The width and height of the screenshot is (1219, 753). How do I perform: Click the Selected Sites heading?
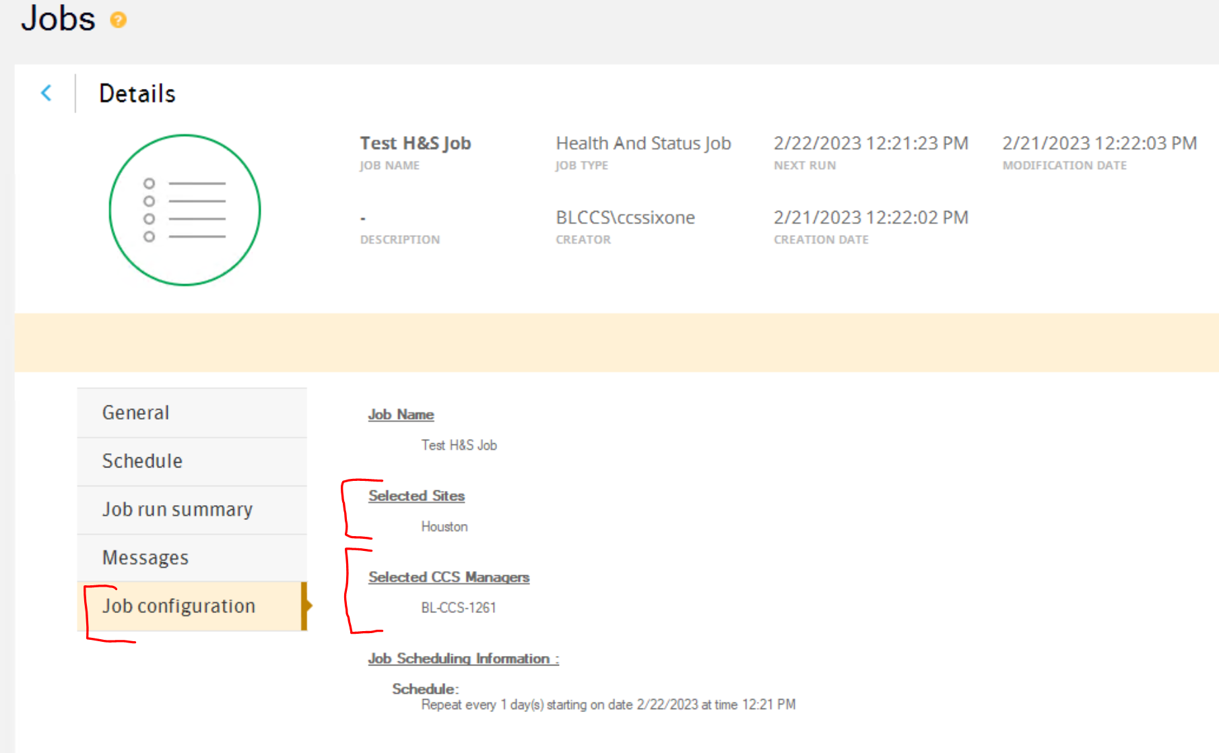[416, 496]
